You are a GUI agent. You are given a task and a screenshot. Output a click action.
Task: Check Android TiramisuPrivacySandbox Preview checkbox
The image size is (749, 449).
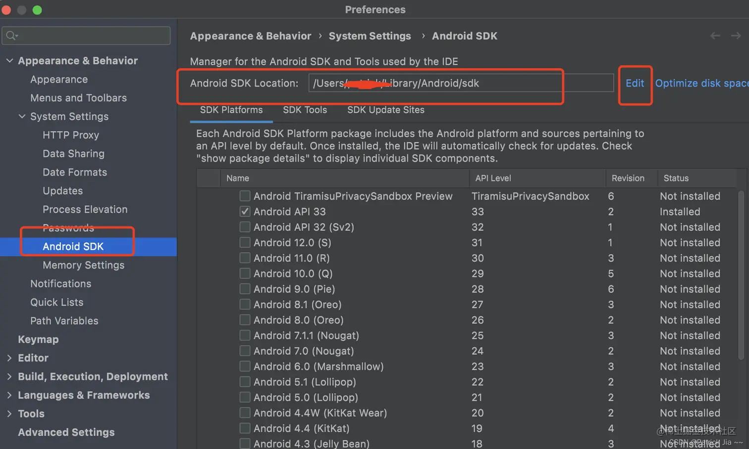(245, 196)
